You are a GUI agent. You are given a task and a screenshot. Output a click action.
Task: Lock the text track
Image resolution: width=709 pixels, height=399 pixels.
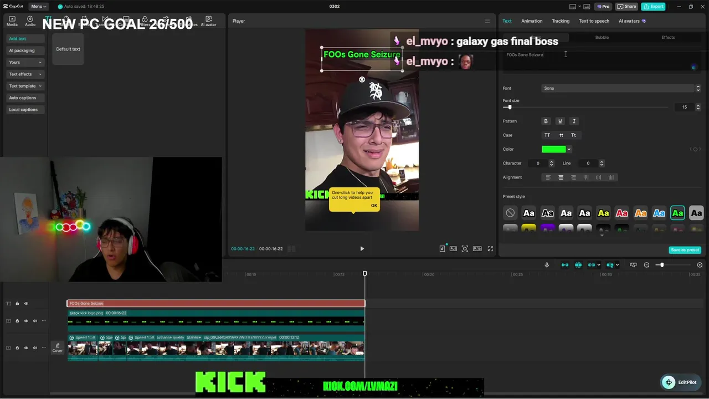[x=17, y=304]
